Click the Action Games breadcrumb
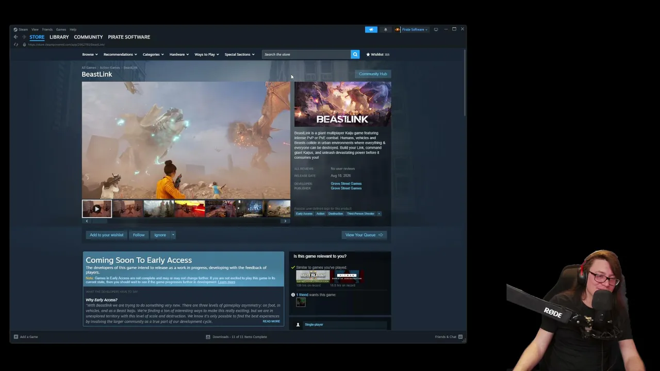 [110, 68]
